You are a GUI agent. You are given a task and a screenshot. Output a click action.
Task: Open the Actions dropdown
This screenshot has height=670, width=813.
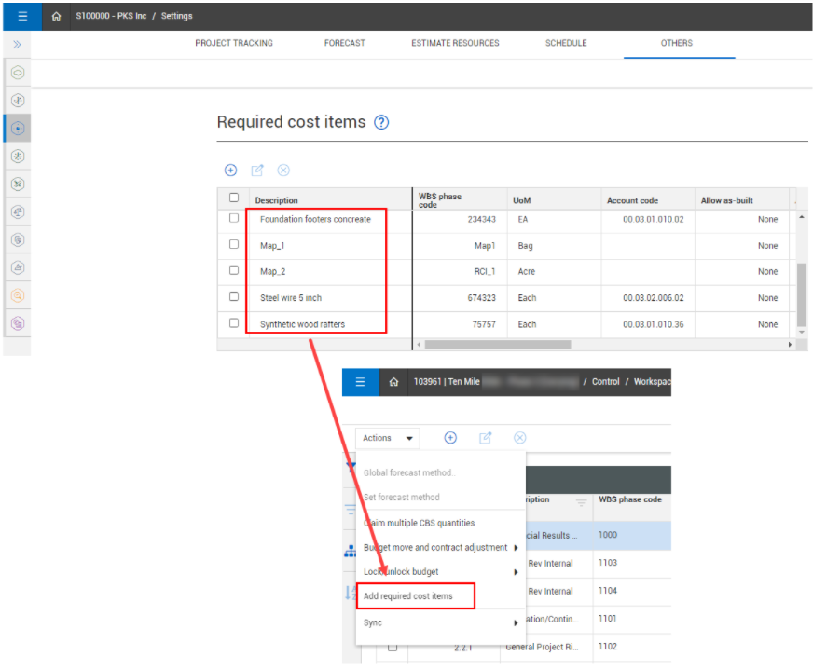point(387,438)
